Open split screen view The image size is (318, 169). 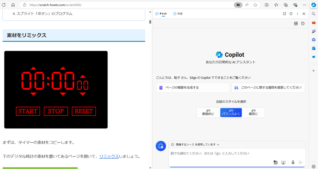click(x=267, y=5)
